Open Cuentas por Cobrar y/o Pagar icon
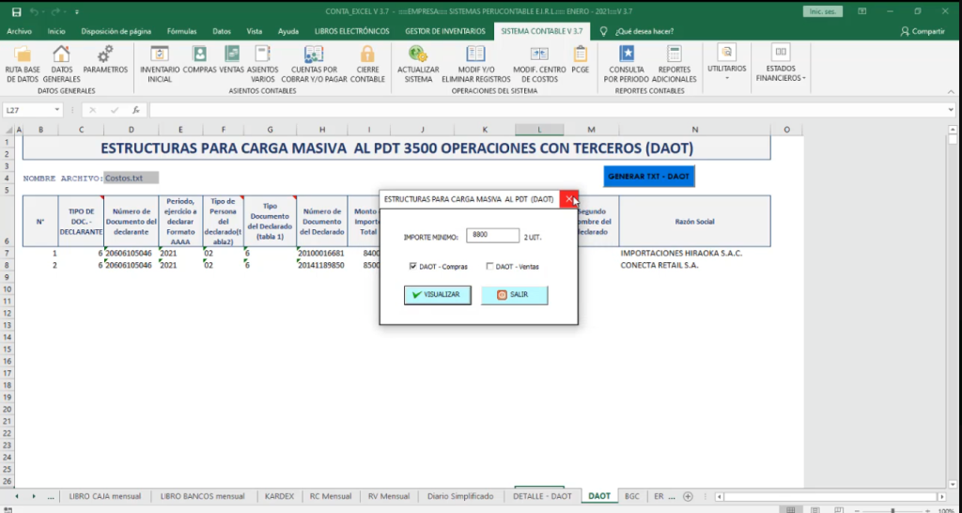962x513 pixels. coord(314,54)
